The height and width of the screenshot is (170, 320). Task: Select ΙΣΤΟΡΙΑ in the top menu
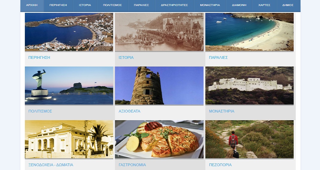(x=85, y=5)
